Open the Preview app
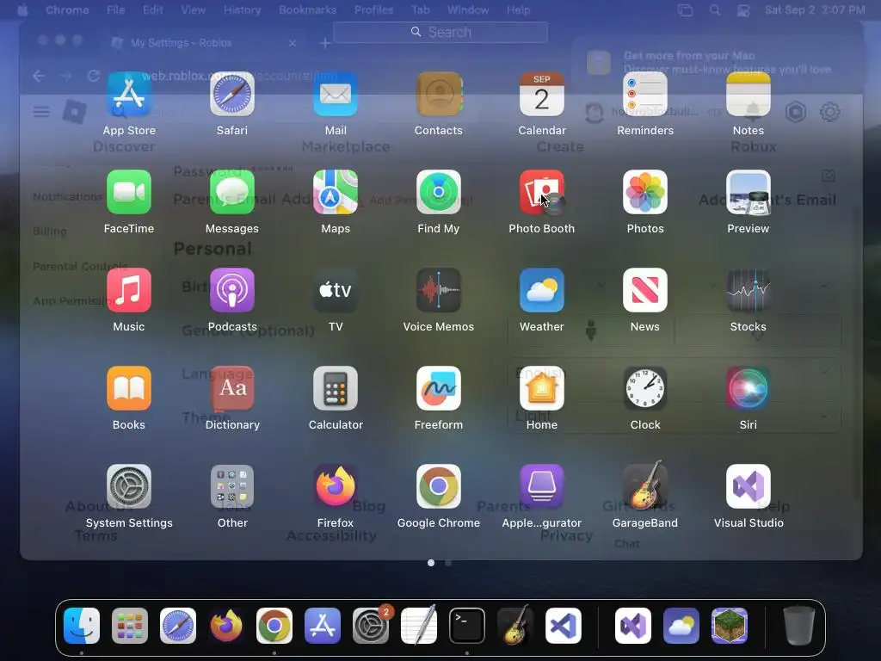881x661 pixels. (749, 192)
